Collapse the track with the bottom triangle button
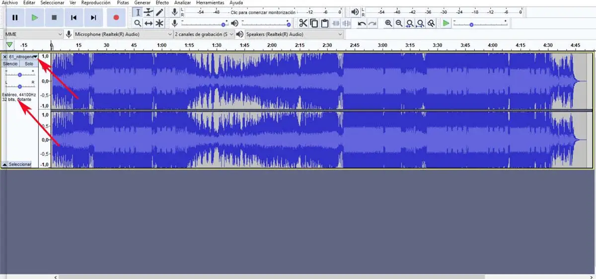 [4, 164]
